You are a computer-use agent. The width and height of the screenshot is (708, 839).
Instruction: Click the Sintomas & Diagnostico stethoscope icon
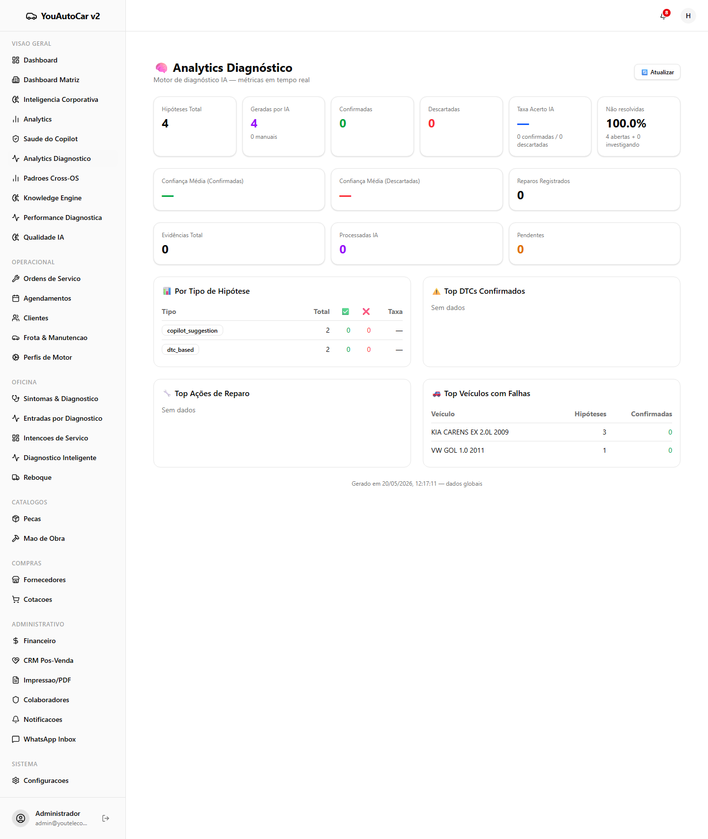click(16, 399)
